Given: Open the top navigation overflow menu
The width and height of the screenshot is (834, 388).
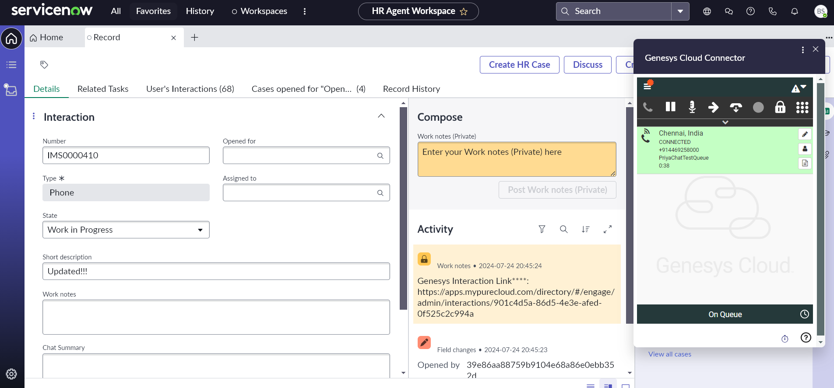Looking at the screenshot, I should [305, 11].
